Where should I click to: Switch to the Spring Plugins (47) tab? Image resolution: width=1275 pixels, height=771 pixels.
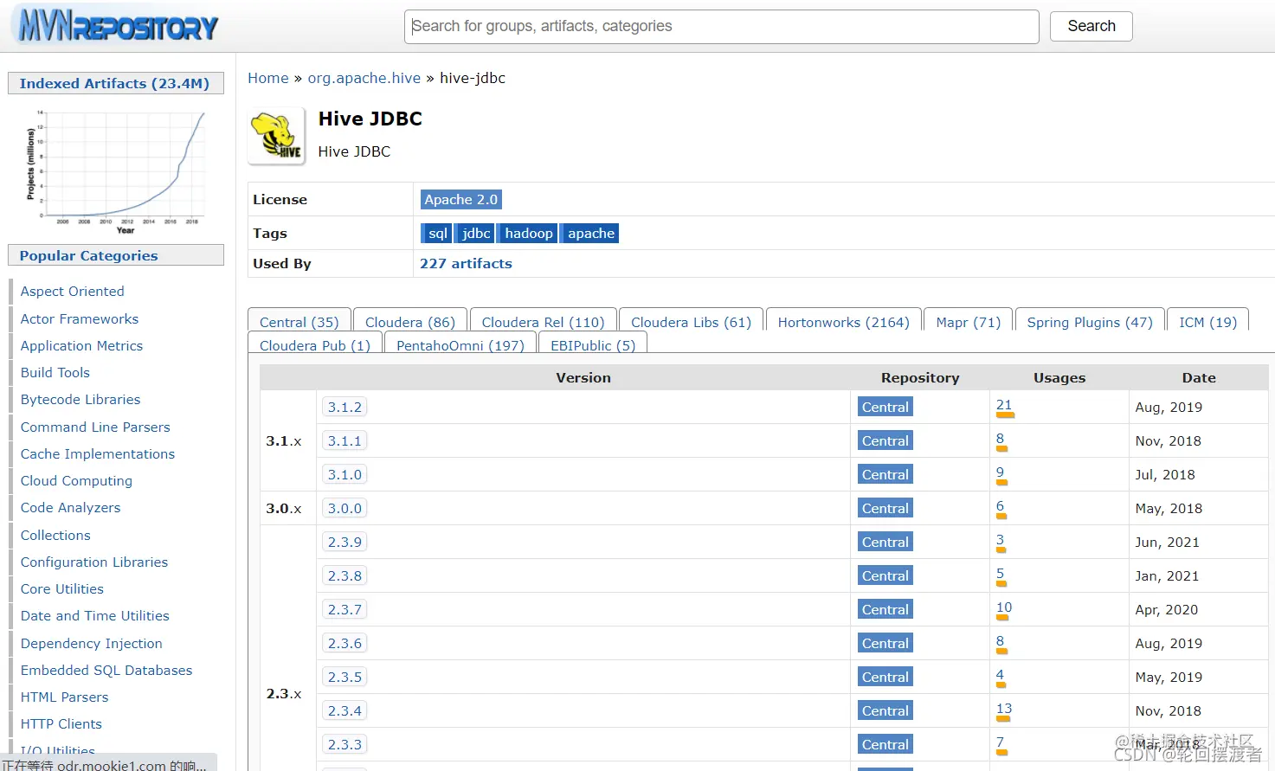(x=1090, y=322)
